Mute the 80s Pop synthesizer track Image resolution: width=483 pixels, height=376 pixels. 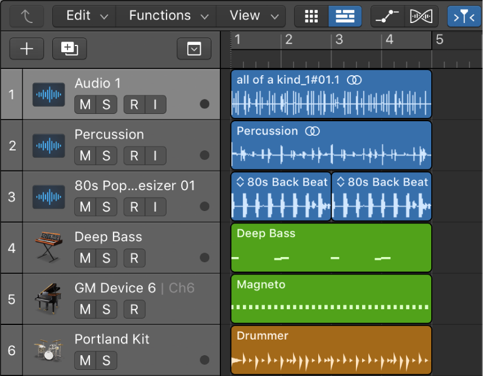[x=85, y=207]
